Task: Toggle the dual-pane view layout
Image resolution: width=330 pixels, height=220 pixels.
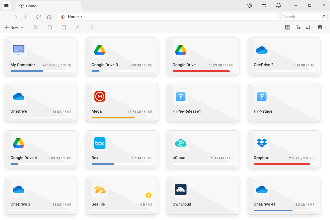Action: (288, 27)
